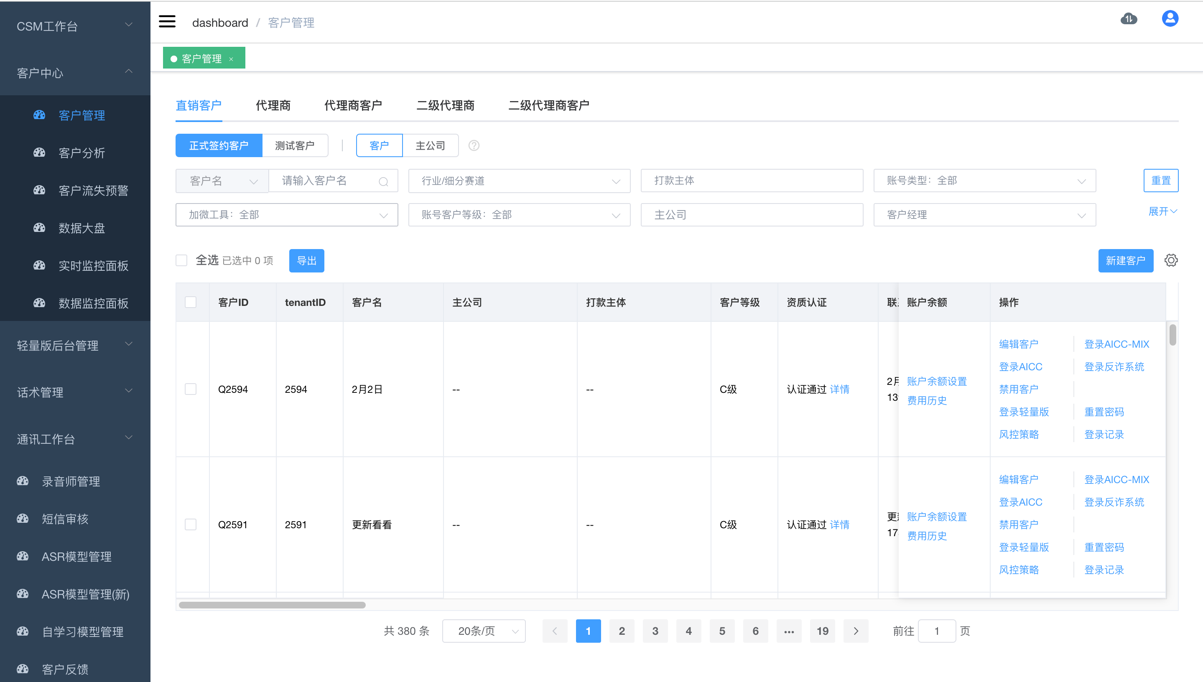Click the dashboard icon beside 客户分析

click(x=39, y=152)
